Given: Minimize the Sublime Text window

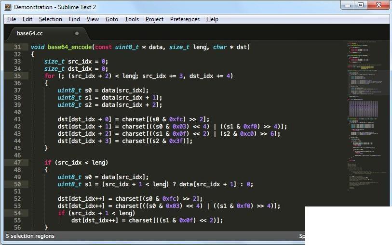Looking at the screenshot, I should (348, 5).
